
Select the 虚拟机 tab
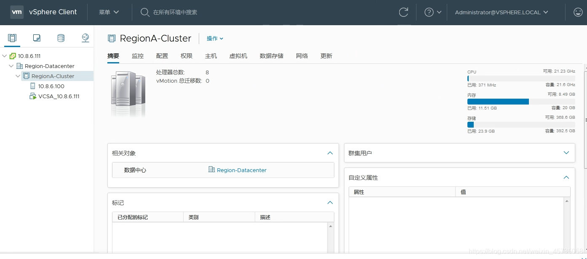(x=238, y=56)
